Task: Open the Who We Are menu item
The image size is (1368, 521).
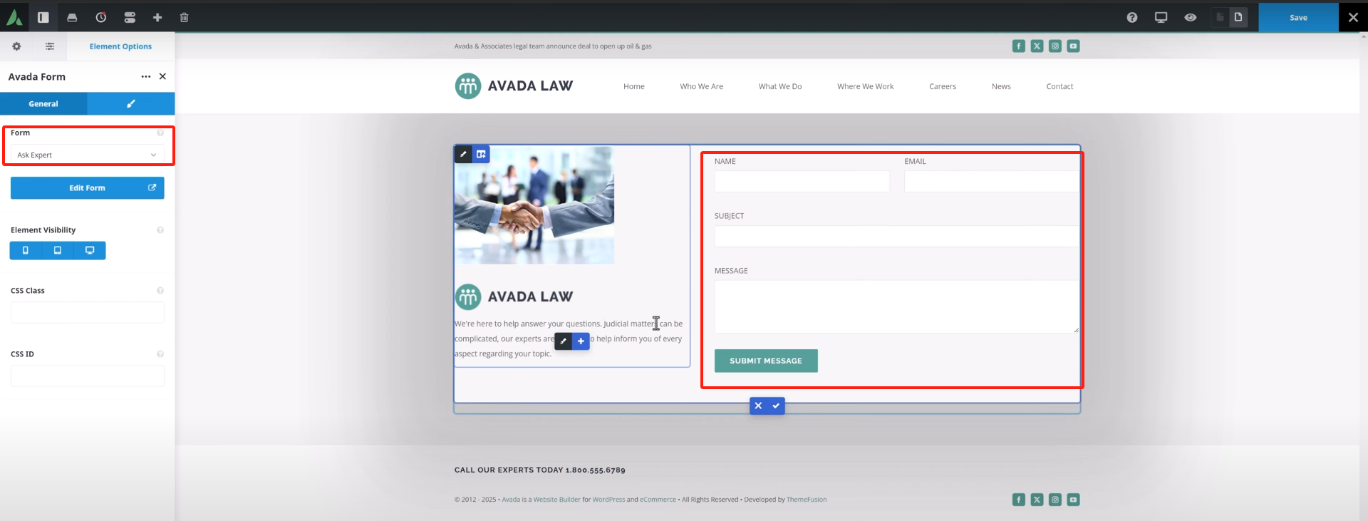Action: tap(701, 86)
